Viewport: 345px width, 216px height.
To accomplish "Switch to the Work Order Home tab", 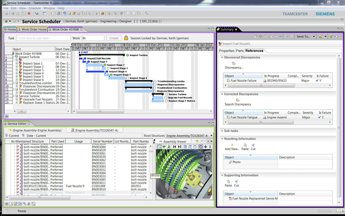I will coord(32,29).
